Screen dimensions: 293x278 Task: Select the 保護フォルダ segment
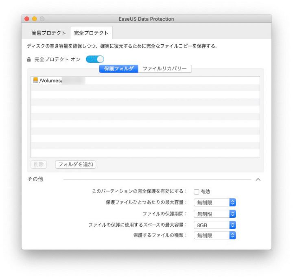coord(119,69)
